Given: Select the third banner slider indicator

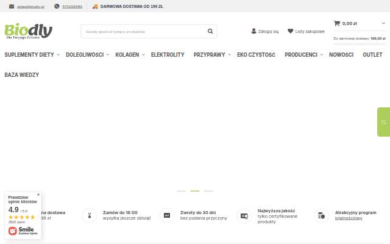Looking at the screenshot, I should pos(208,191).
